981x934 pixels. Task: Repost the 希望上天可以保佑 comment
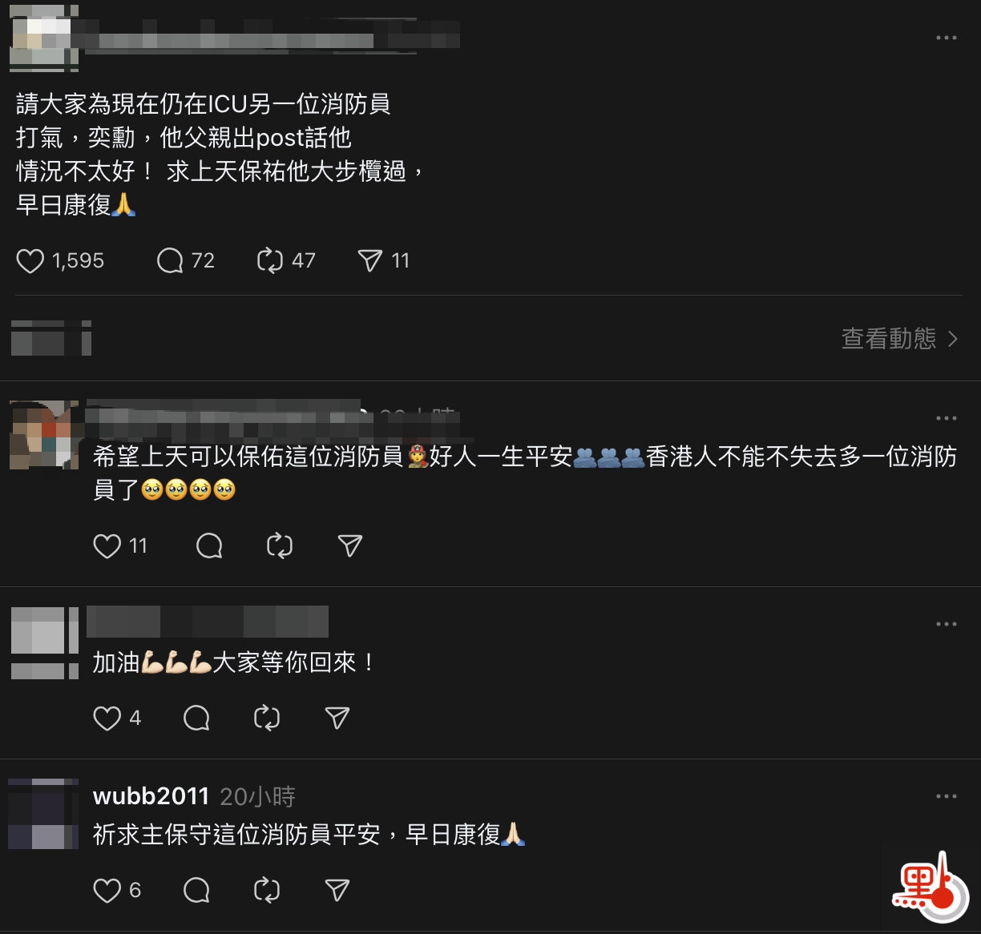(x=280, y=546)
